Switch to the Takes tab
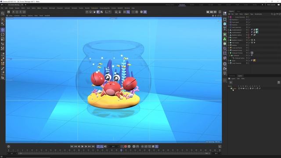 pyautogui.click(x=238, y=11)
